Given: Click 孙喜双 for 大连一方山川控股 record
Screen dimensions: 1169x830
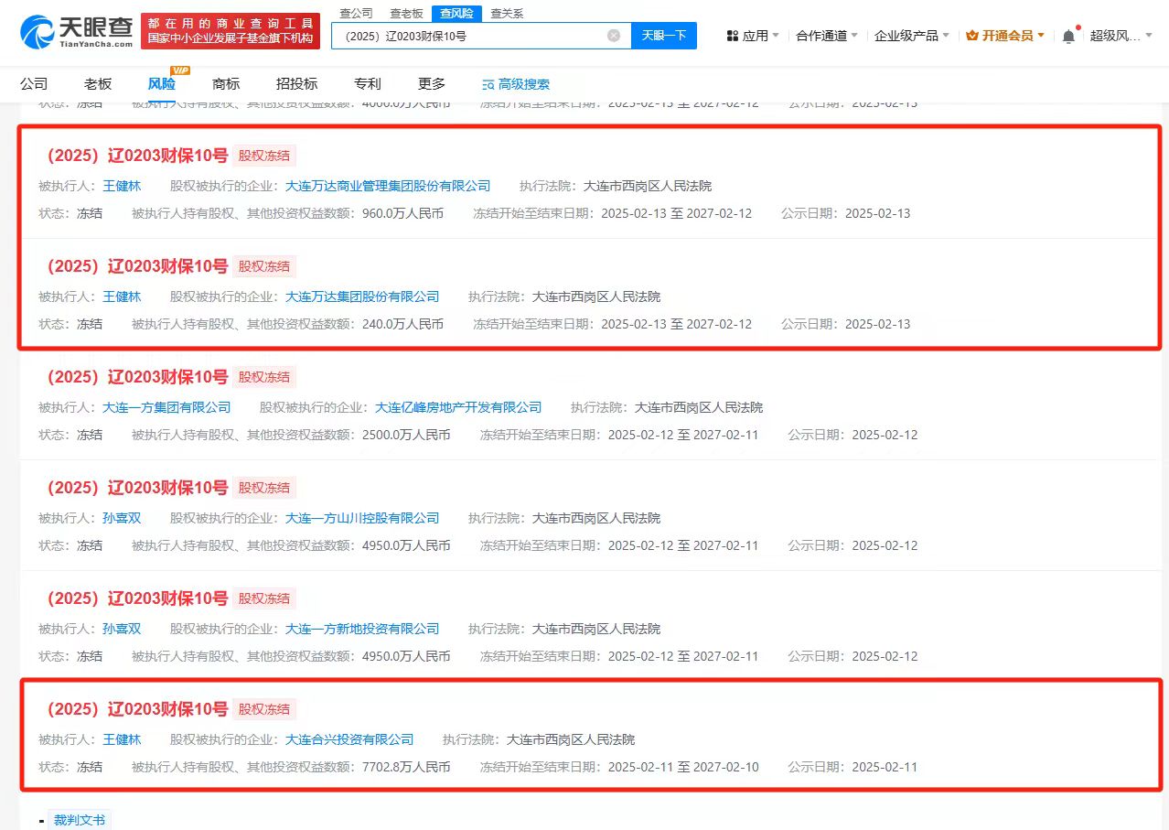Looking at the screenshot, I should coord(122,518).
